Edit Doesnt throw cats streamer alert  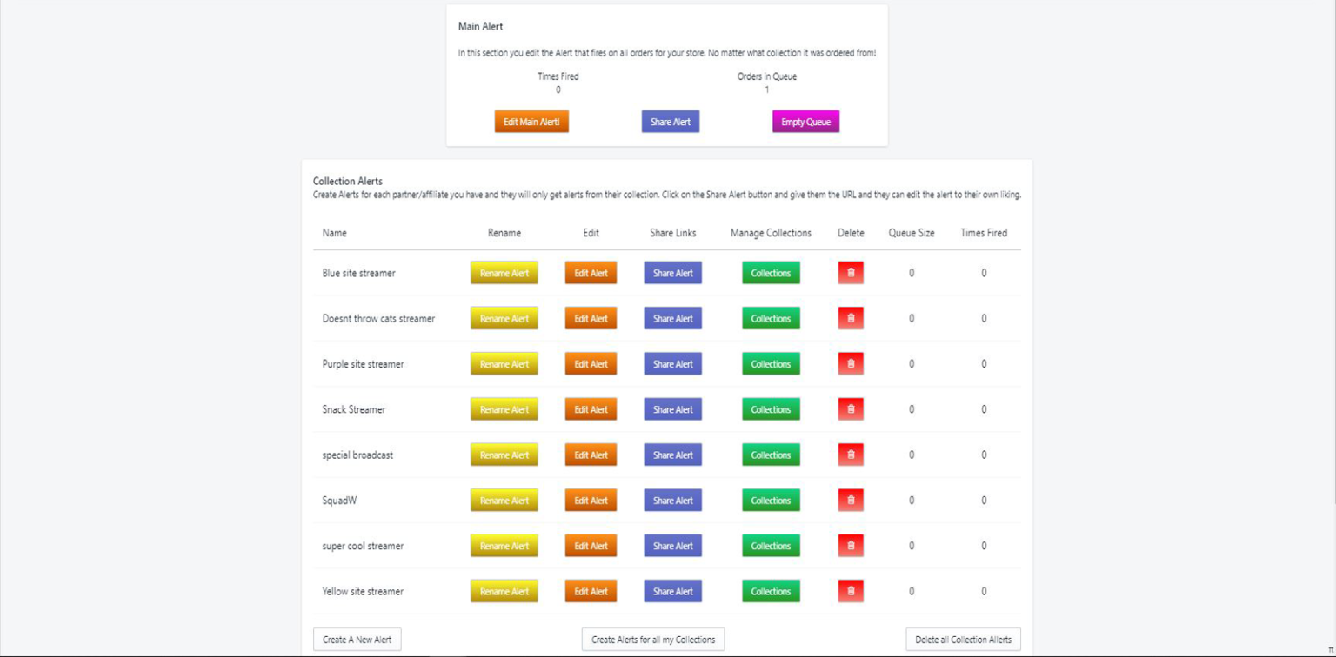point(591,318)
